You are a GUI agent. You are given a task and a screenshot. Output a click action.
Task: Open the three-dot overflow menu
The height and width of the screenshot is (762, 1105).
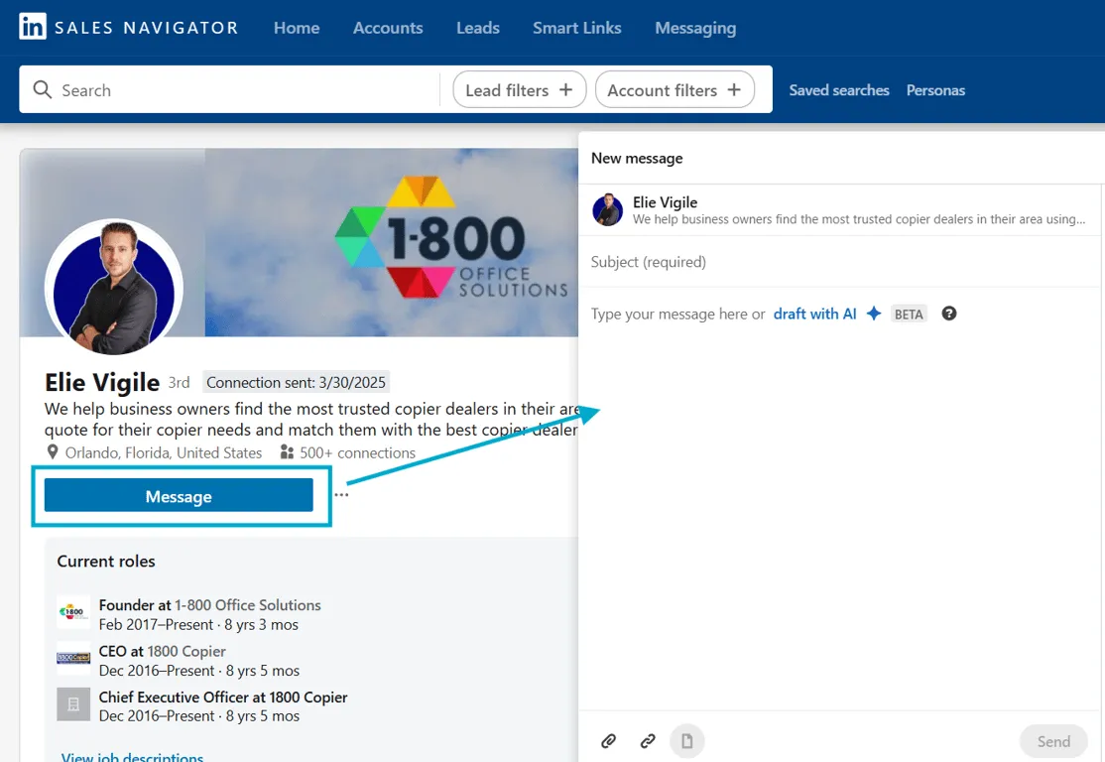341,494
